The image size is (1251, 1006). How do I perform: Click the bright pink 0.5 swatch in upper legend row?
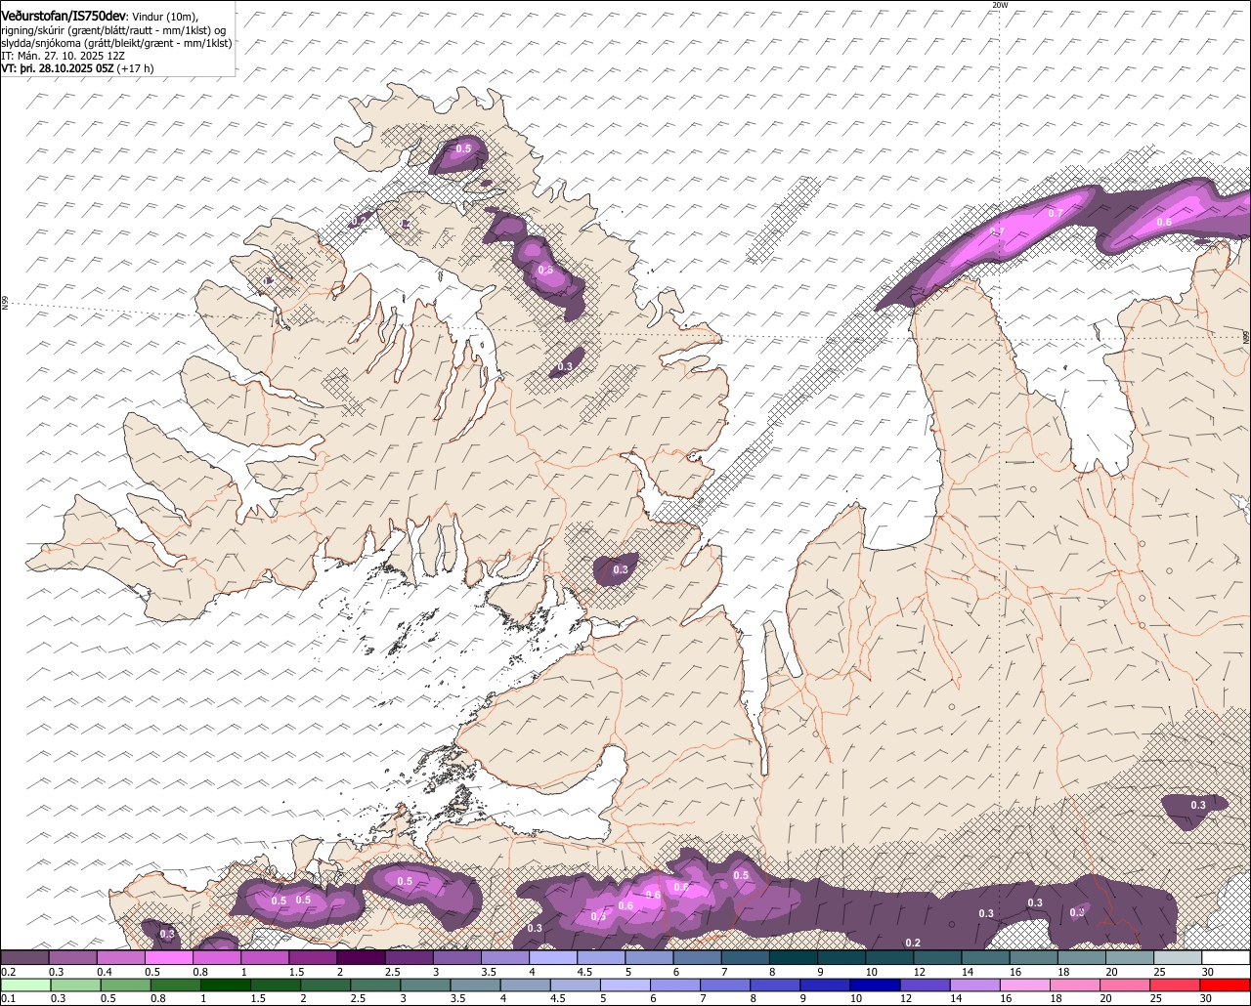(x=169, y=958)
